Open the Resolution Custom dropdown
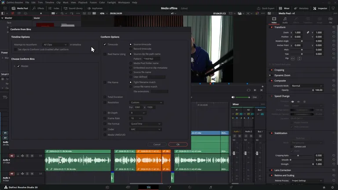This screenshot has height=190, width=338. point(146,102)
